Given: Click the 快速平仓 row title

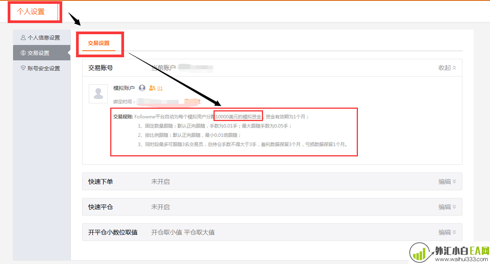Looking at the screenshot, I should pos(101,207).
